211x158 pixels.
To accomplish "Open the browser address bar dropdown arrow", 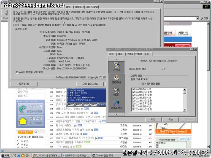I will click(197, 19).
